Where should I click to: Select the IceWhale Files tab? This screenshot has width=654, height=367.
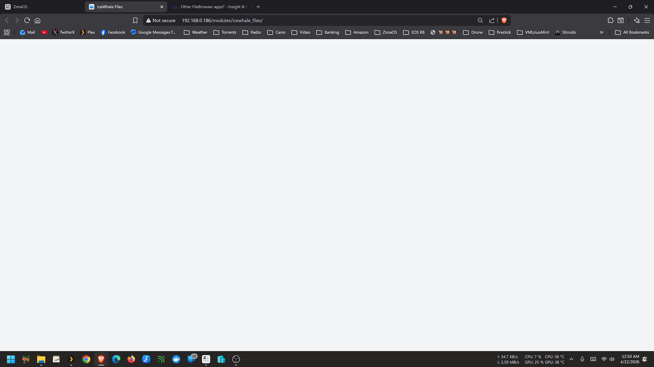tap(124, 7)
